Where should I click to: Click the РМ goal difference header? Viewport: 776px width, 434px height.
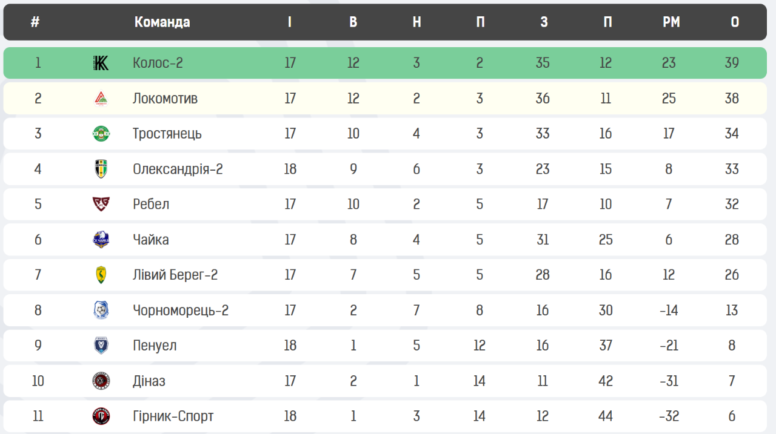pyautogui.click(x=671, y=22)
